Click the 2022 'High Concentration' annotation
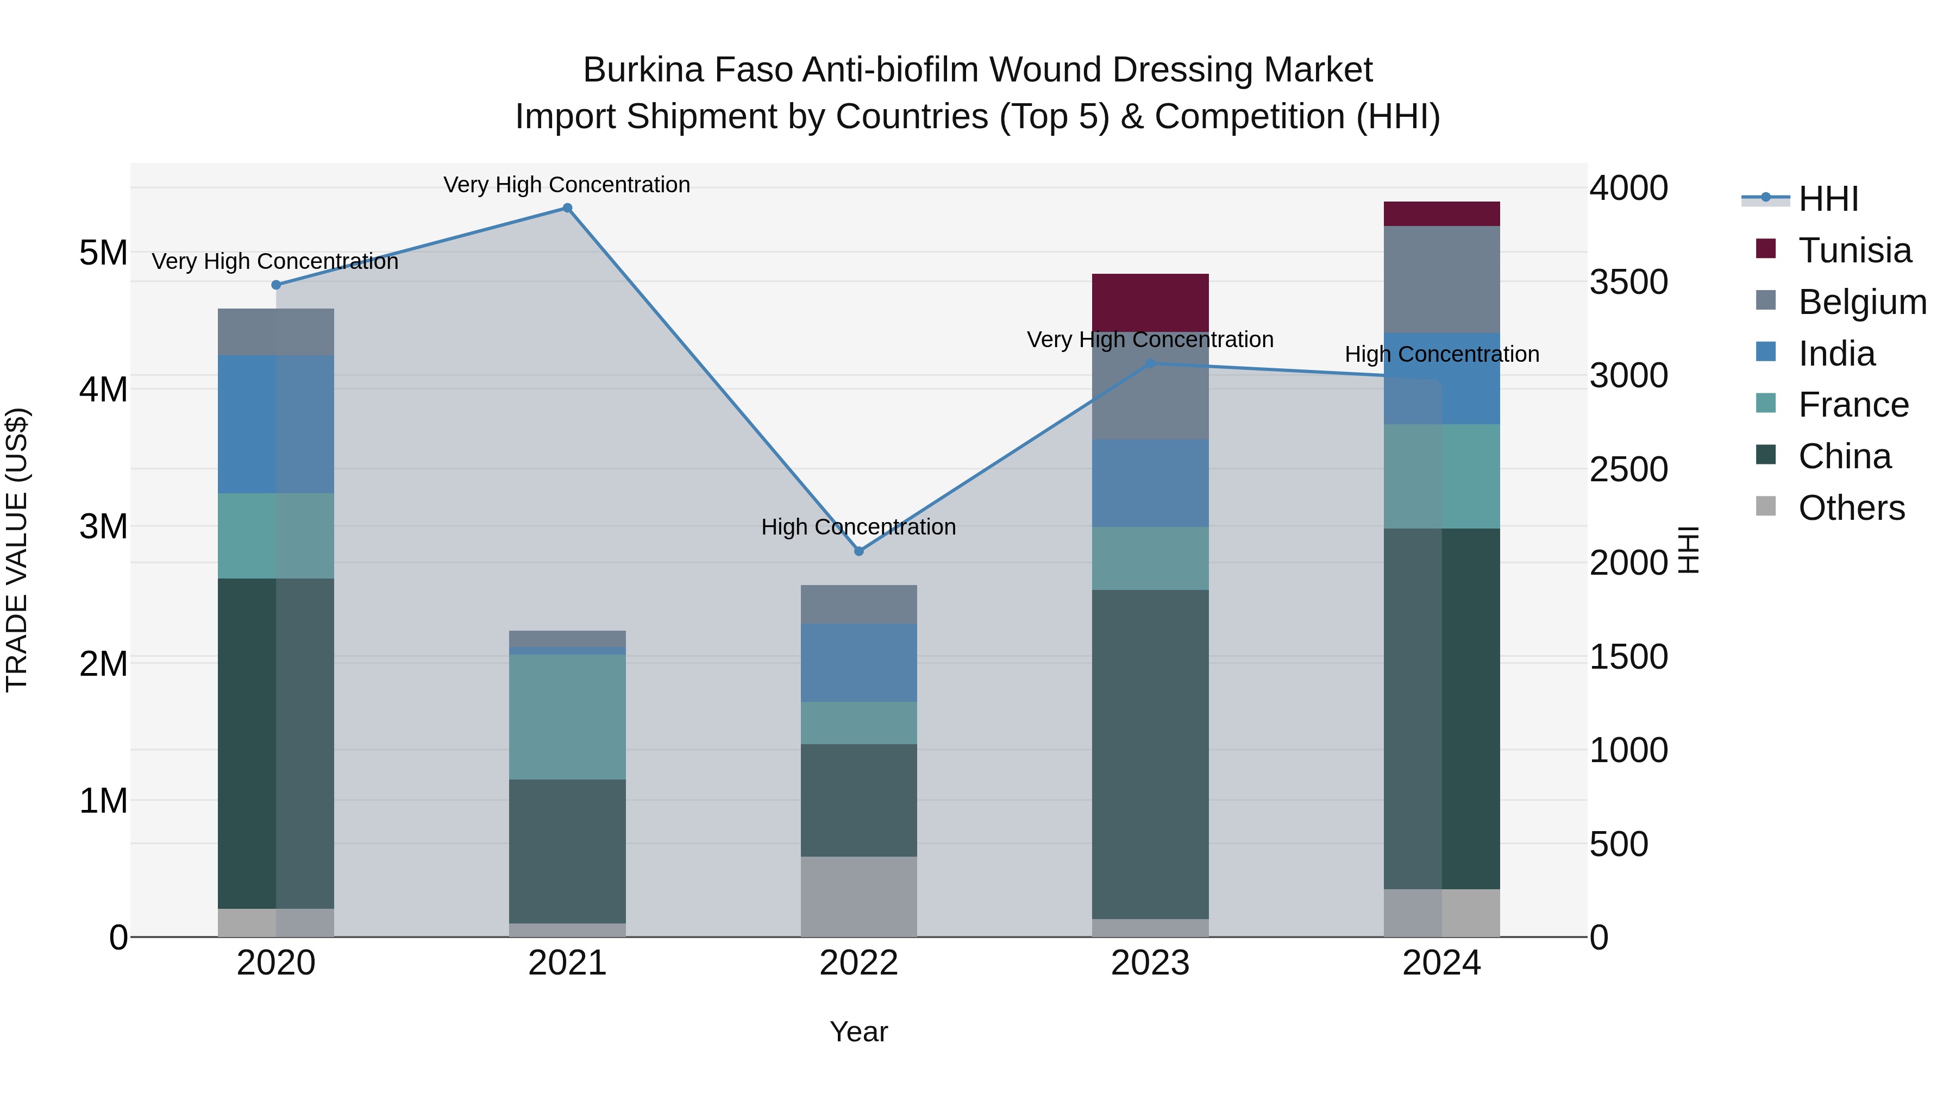The height and width of the screenshot is (1100, 1956). (x=859, y=527)
